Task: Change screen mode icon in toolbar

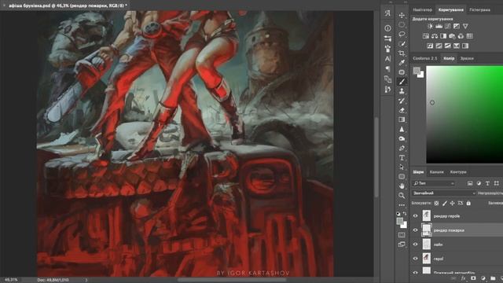Action: coord(402,244)
